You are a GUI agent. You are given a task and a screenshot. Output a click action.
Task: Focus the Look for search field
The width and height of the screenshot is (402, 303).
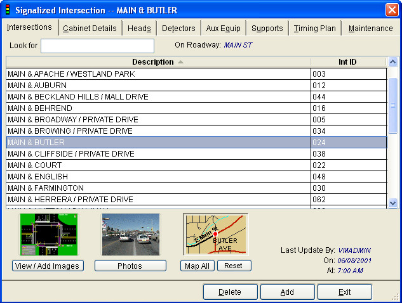[x=97, y=46]
